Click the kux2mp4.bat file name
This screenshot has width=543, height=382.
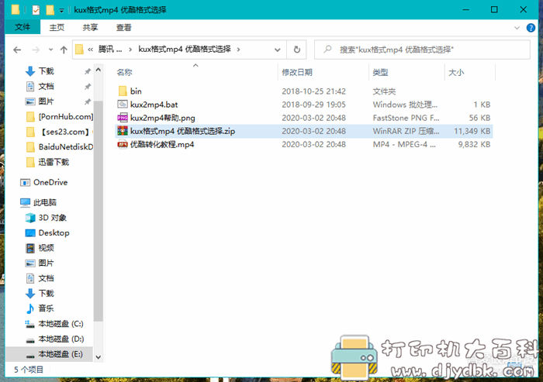click(x=154, y=105)
